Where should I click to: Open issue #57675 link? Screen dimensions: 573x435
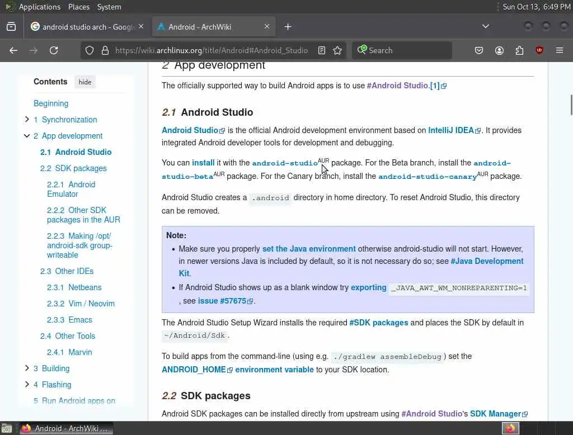click(225, 301)
